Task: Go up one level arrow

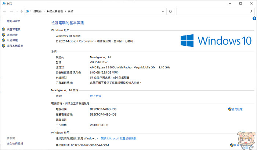Action: pos(22,11)
